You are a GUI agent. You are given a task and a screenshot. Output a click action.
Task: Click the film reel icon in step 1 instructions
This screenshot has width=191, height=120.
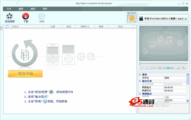click(x=51, y=92)
